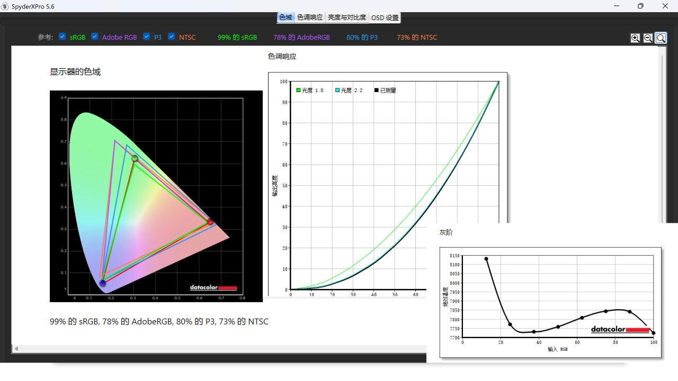The height and width of the screenshot is (381, 678).
Task: Switch to the 色调响应 tab
Action: point(309,17)
